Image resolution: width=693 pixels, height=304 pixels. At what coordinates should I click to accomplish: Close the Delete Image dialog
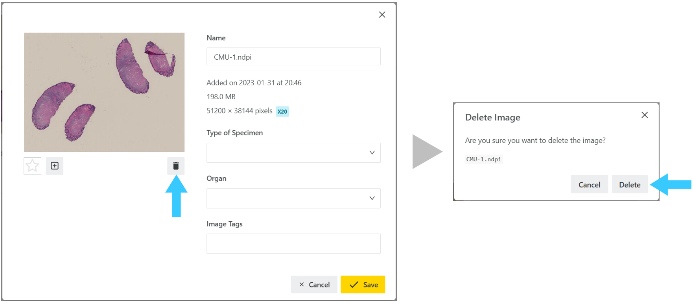645,115
